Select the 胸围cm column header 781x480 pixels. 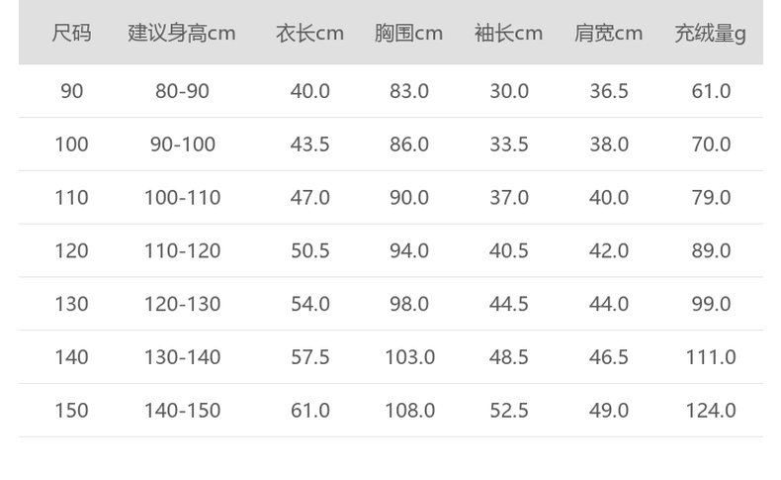tap(408, 33)
